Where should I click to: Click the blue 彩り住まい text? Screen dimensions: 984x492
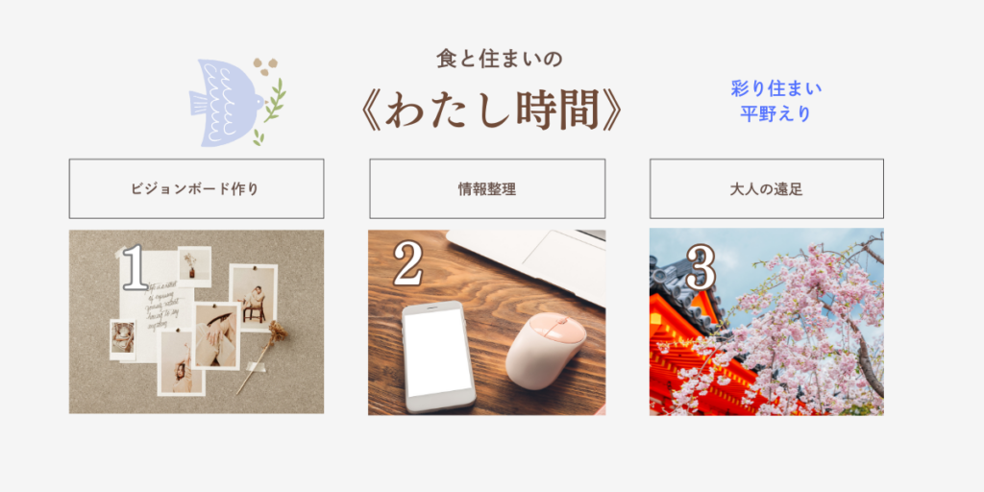775,88
